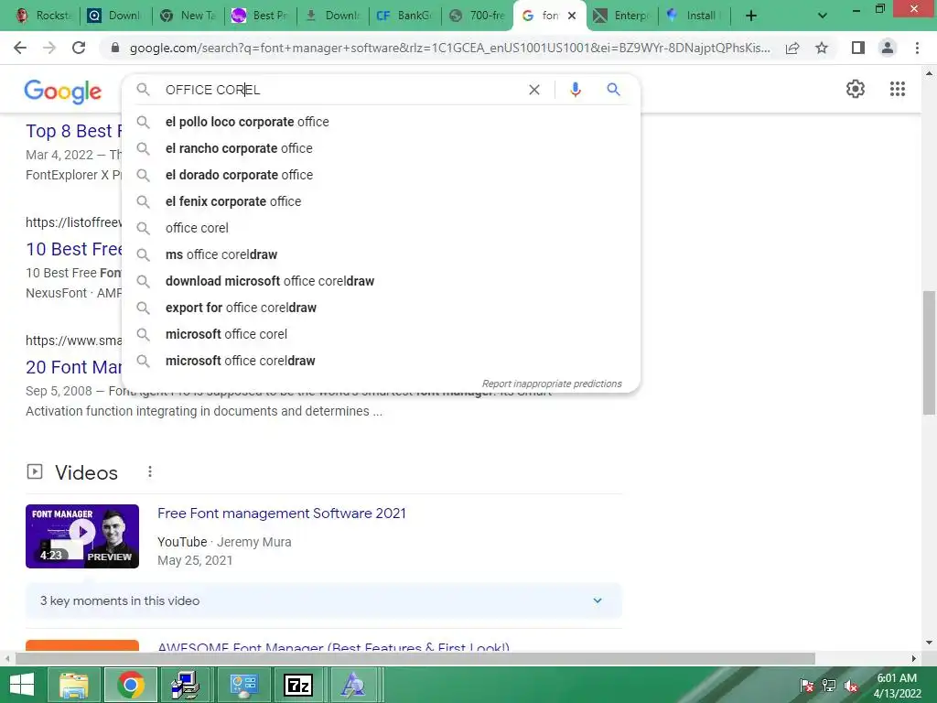Select suggestion export for office coreldraw
This screenshot has height=703, width=937.
[x=381, y=308]
